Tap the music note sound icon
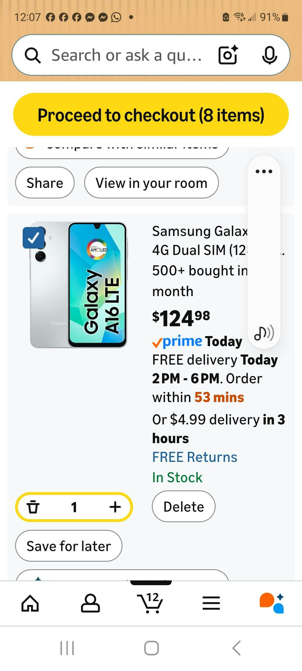 click(264, 333)
